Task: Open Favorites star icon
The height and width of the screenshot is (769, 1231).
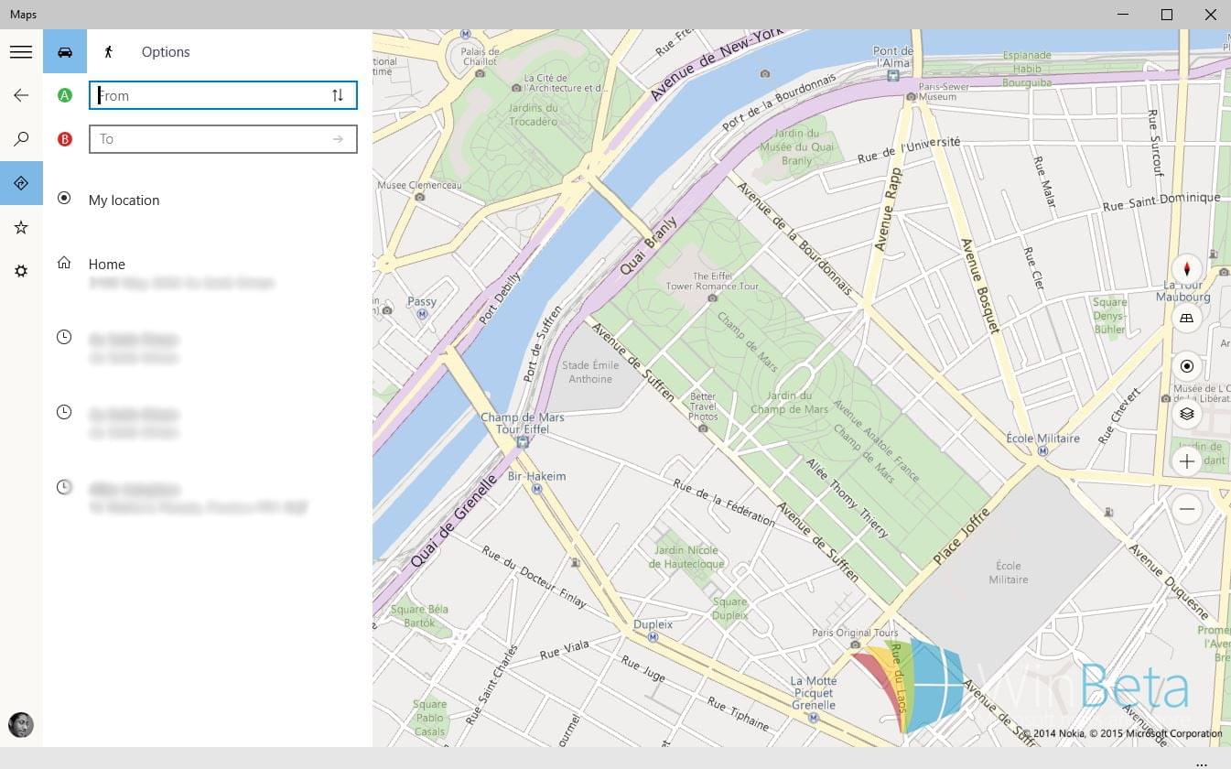Action: [x=21, y=227]
